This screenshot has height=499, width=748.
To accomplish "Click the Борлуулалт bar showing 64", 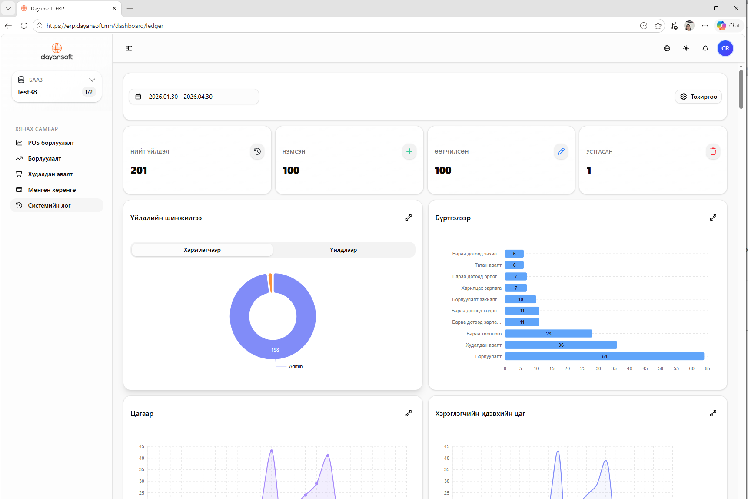I will pyautogui.click(x=605, y=356).
